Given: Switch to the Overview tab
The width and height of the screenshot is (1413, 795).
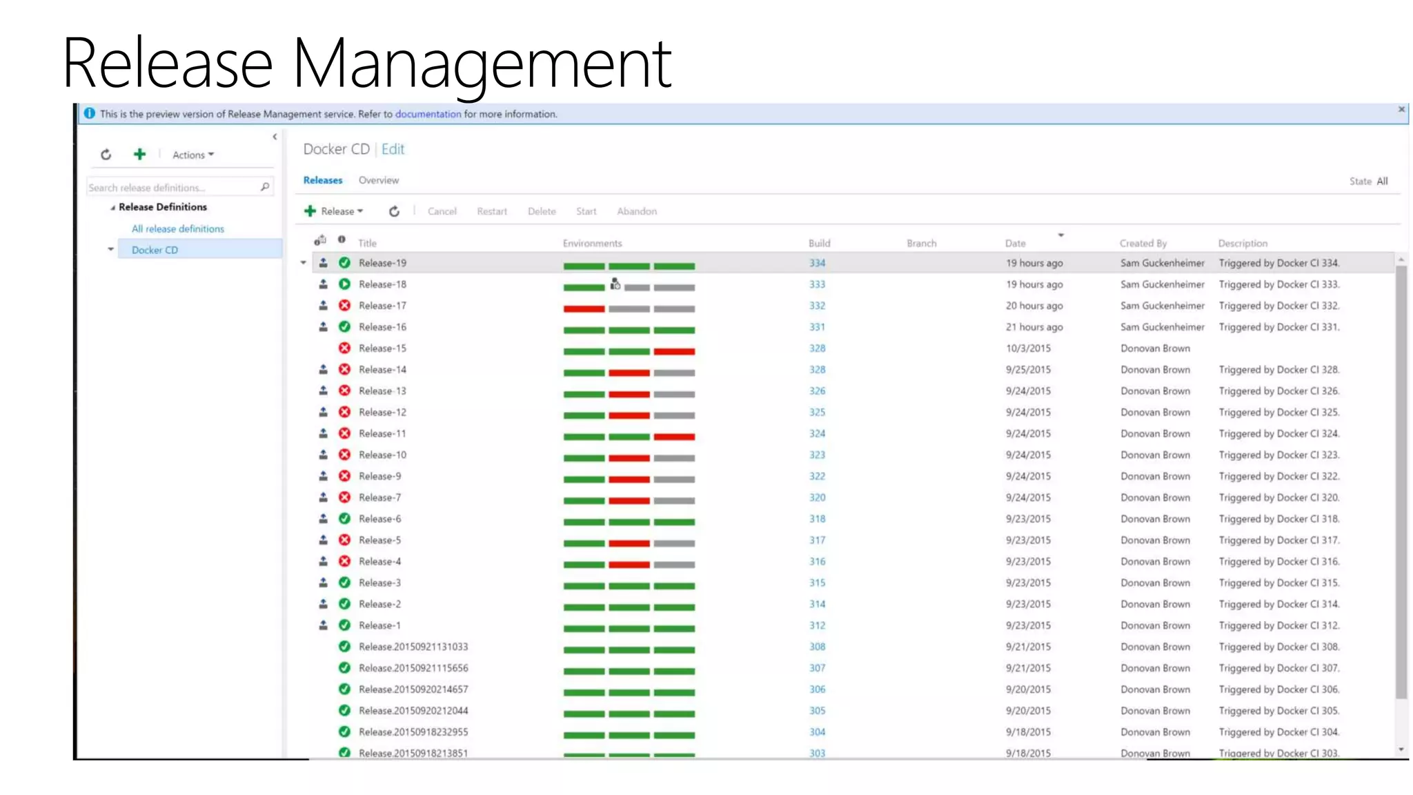Looking at the screenshot, I should coord(378,180).
